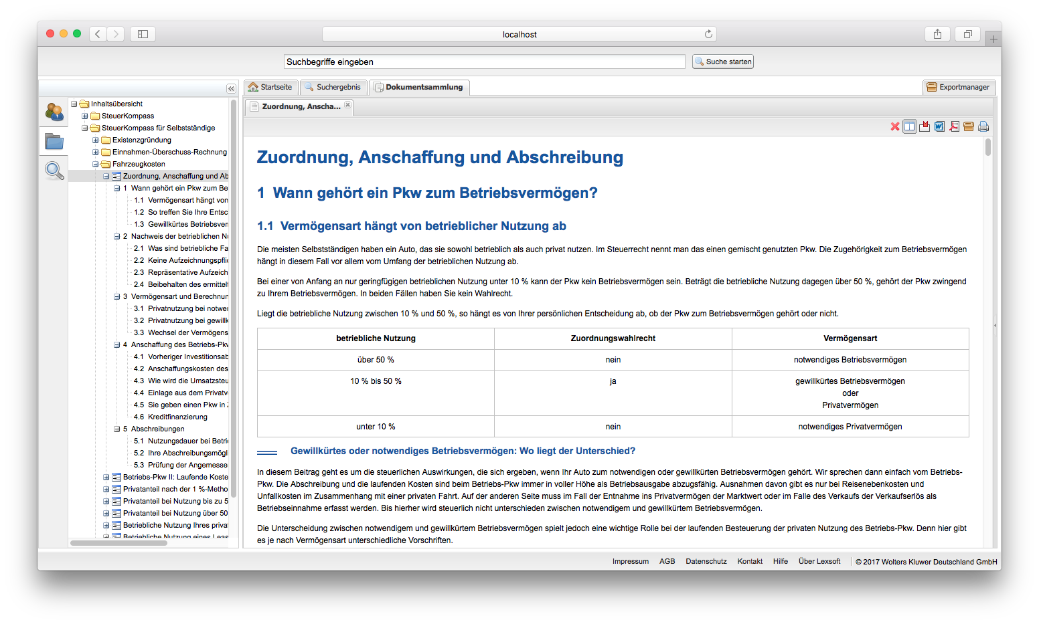1039x624 pixels.
Task: Click the document vertical scrollbar thumb
Action: click(x=988, y=147)
